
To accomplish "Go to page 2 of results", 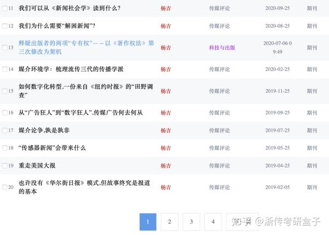I will (x=169, y=222).
